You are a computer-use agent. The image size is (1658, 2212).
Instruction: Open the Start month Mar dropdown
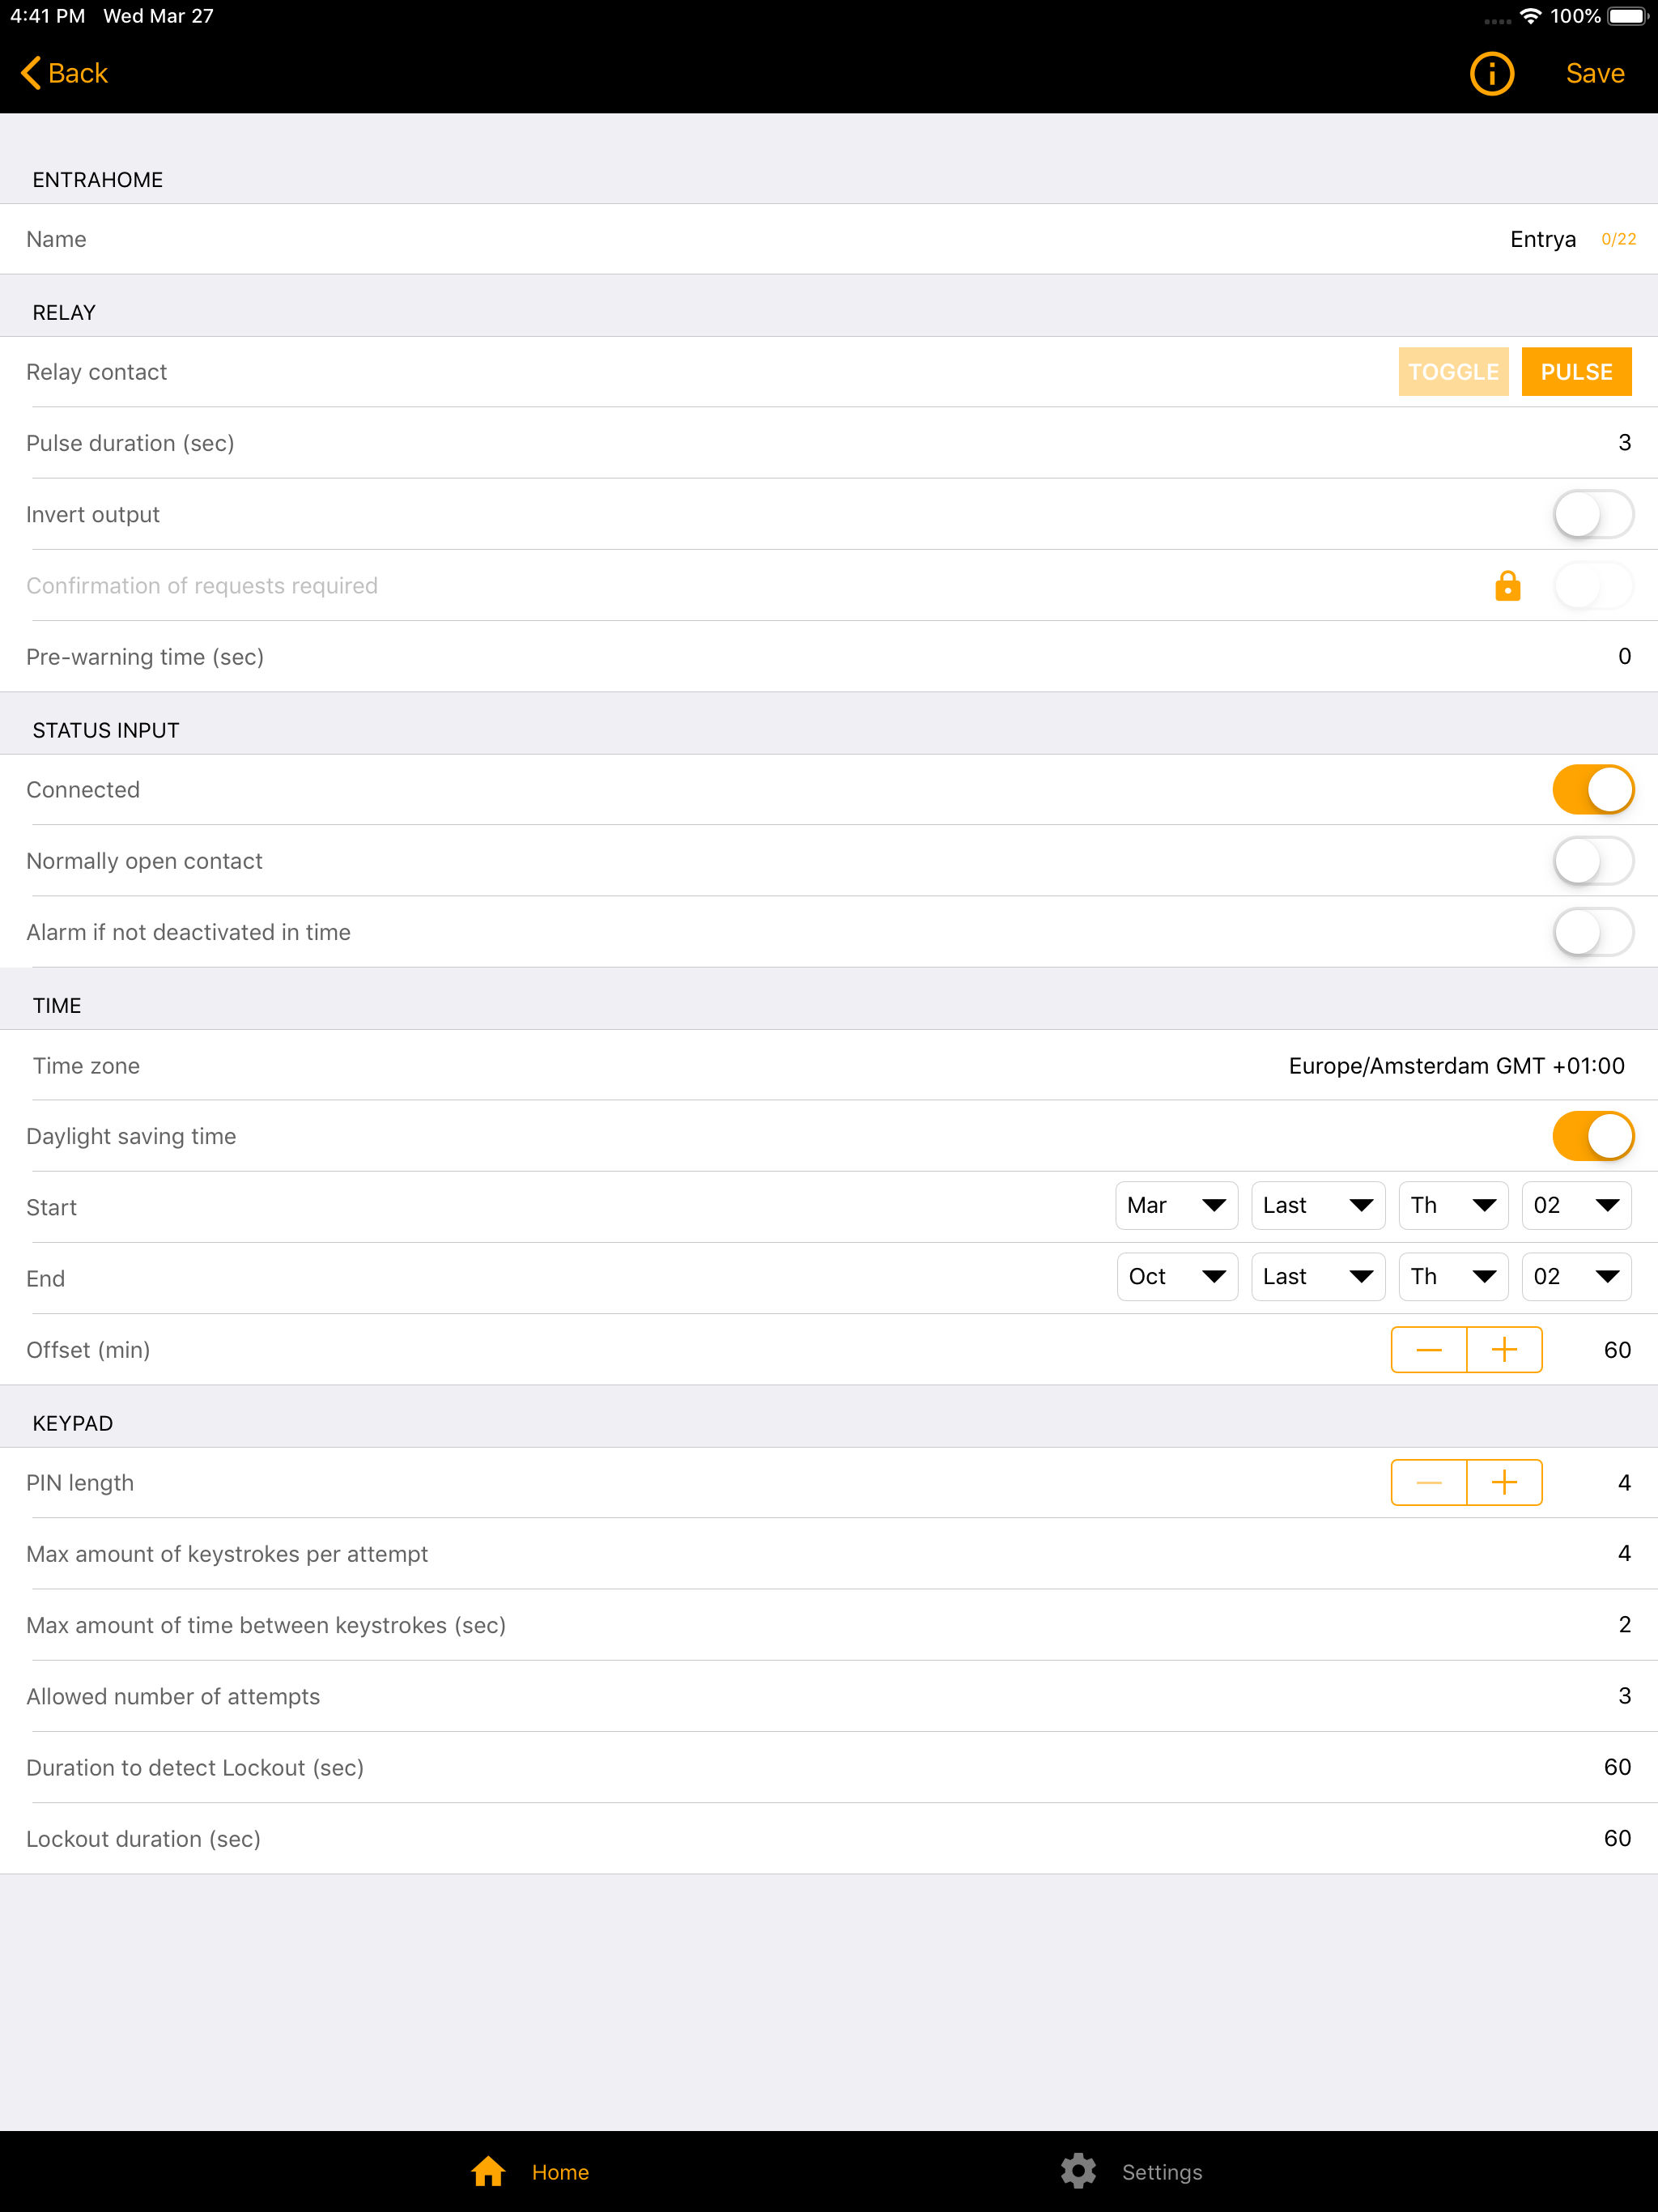click(x=1176, y=1205)
